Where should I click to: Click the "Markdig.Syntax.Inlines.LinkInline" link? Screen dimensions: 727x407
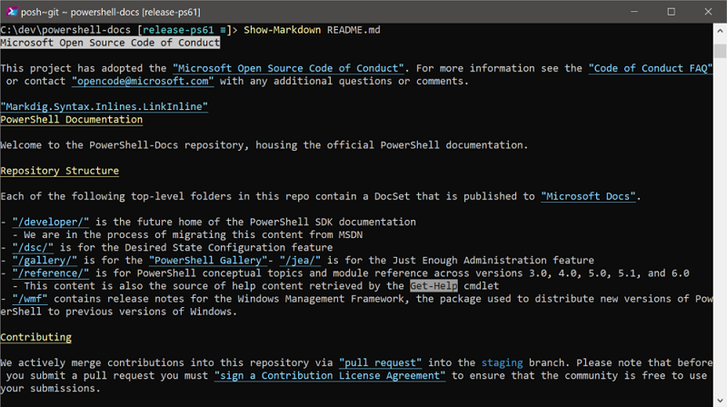[105, 106]
